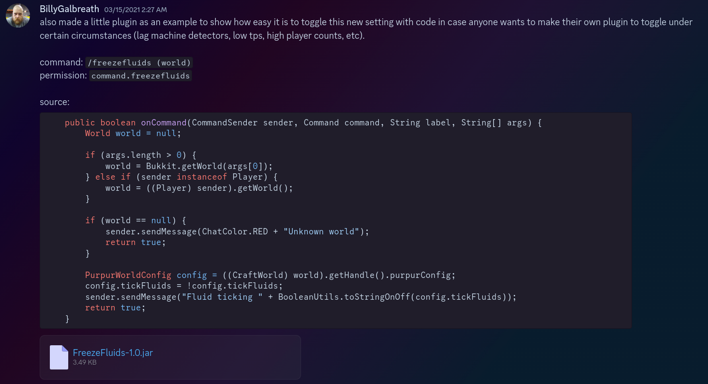
Task: Click the "World world = null;" code line
Action: coord(133,133)
